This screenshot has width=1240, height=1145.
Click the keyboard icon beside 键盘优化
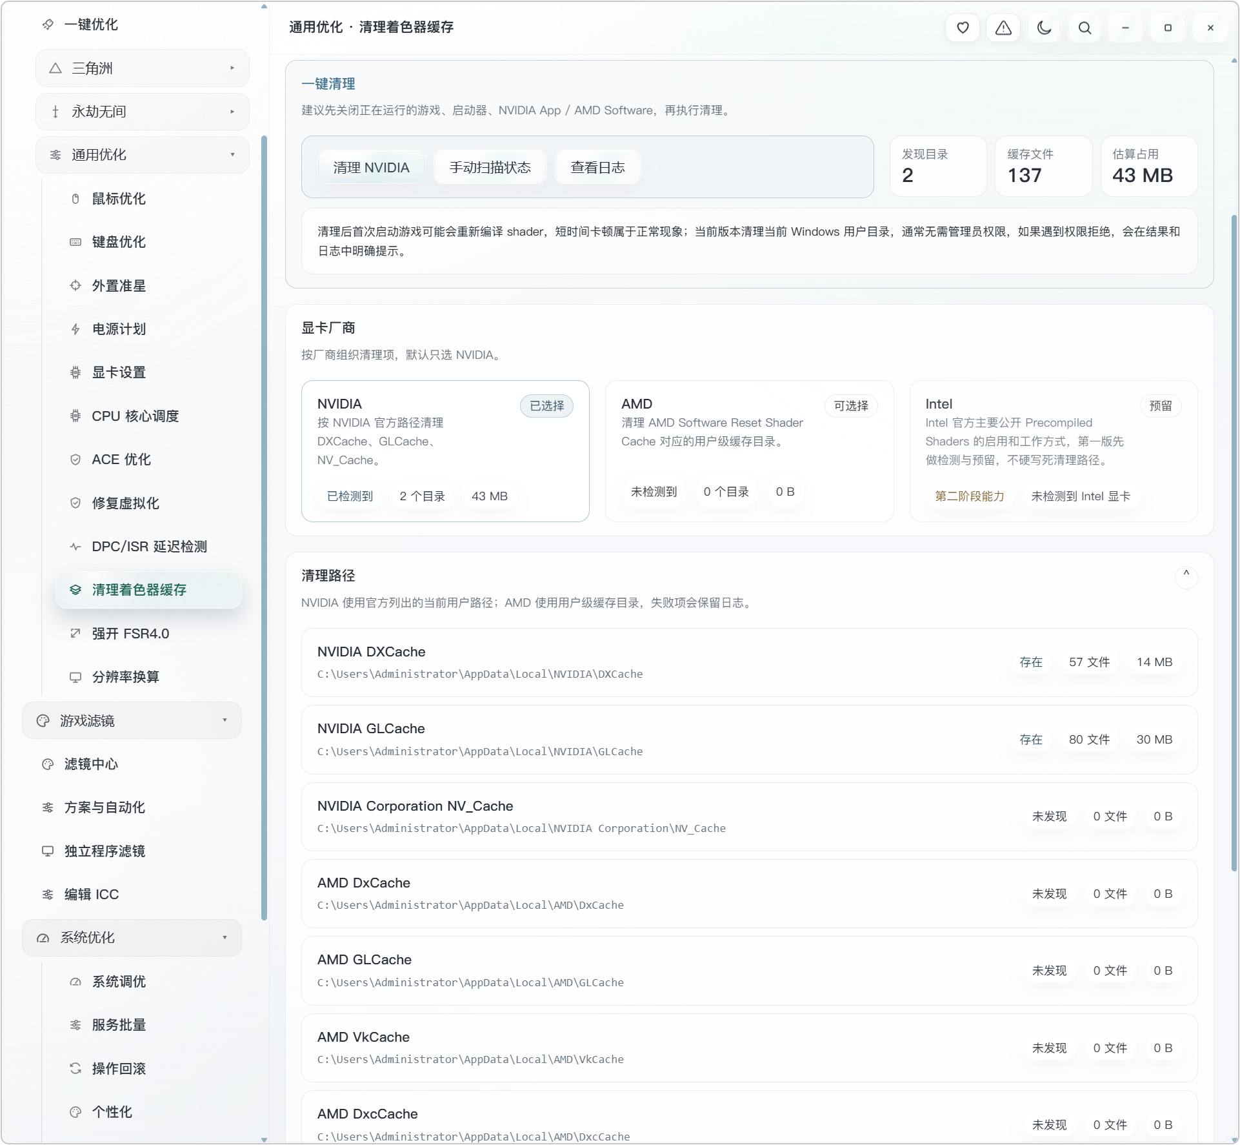tap(75, 242)
